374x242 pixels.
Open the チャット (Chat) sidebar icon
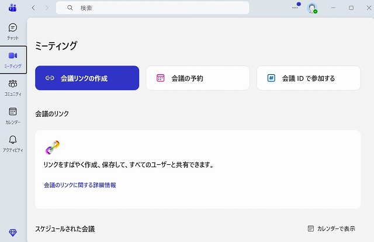pyautogui.click(x=13, y=31)
